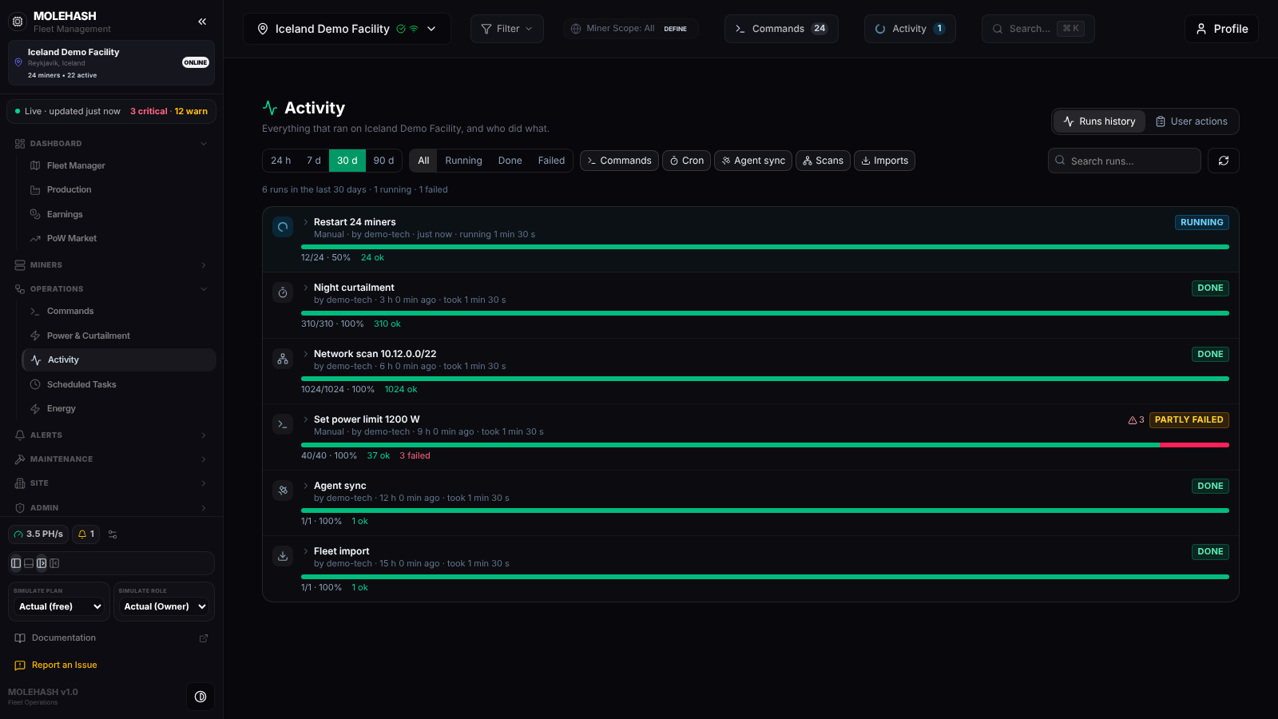Screen dimensions: 1278x719
Task: Expand the Restart 24 miners run details
Action: 305,222
